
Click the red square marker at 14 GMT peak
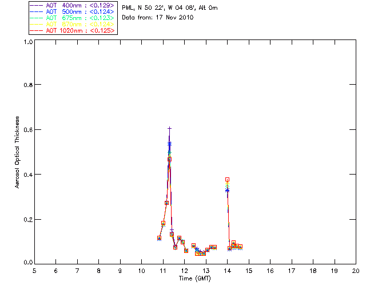tap(227, 180)
